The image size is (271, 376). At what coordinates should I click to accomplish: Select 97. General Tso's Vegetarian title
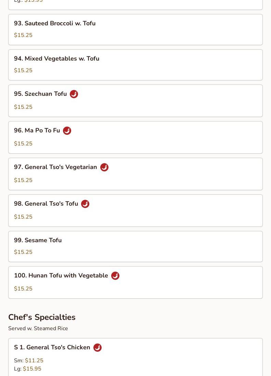coord(55,167)
